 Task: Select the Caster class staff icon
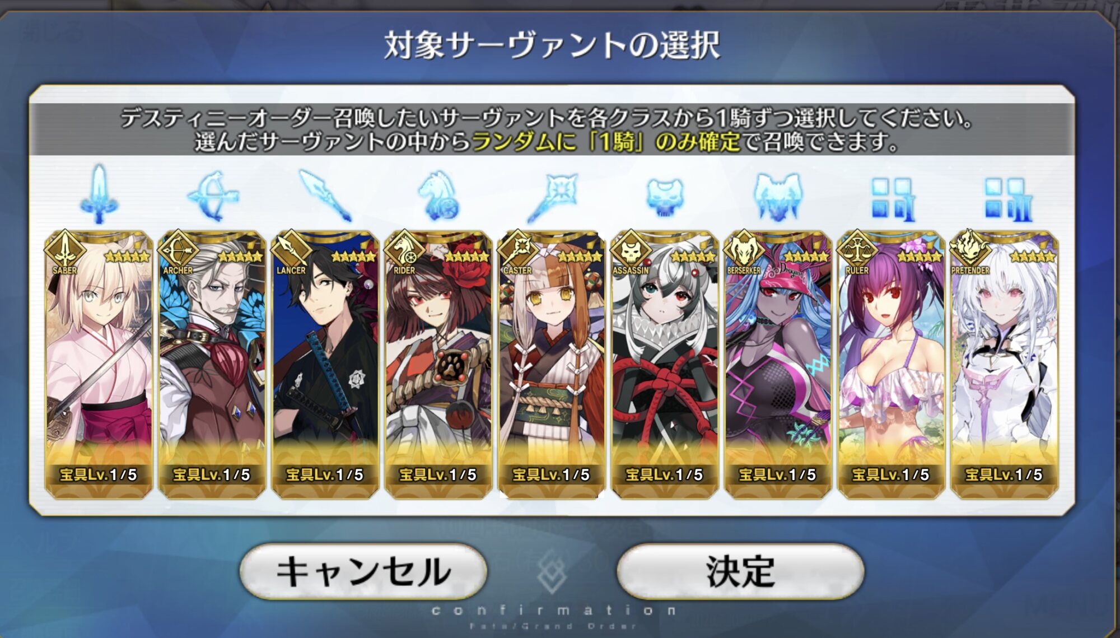552,197
